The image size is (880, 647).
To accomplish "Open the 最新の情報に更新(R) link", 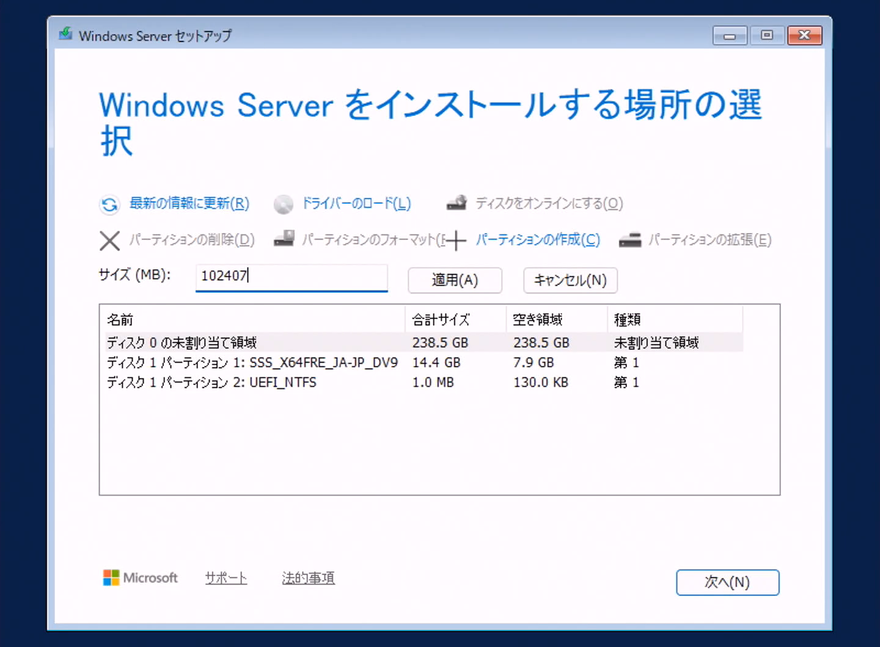I will point(189,203).
